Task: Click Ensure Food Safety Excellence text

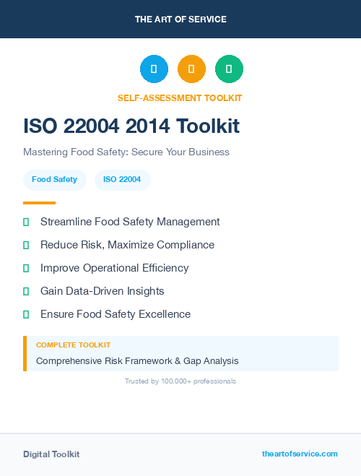Action: (116, 314)
